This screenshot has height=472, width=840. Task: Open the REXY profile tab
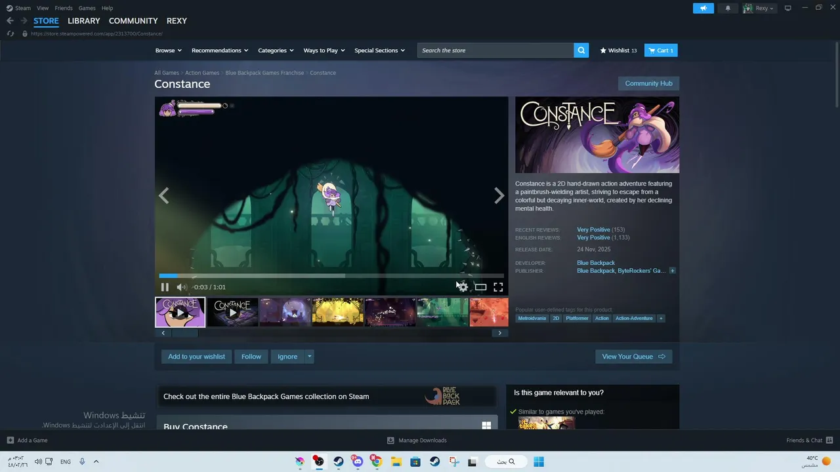177,21
